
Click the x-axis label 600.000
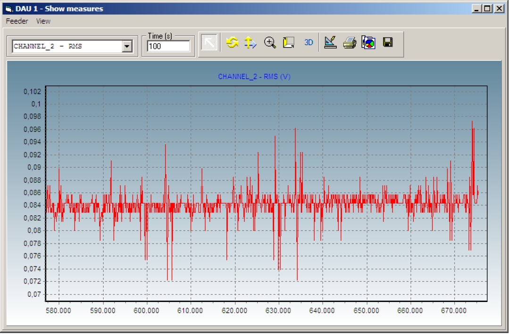coord(146,310)
